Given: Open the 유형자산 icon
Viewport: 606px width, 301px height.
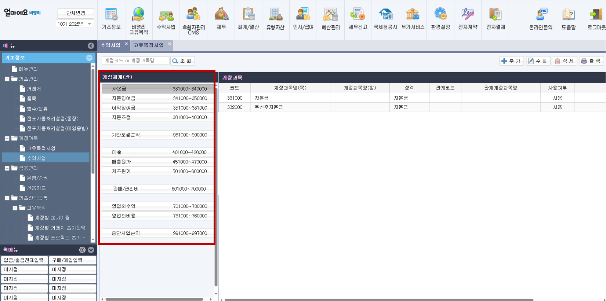Looking at the screenshot, I should point(275,19).
